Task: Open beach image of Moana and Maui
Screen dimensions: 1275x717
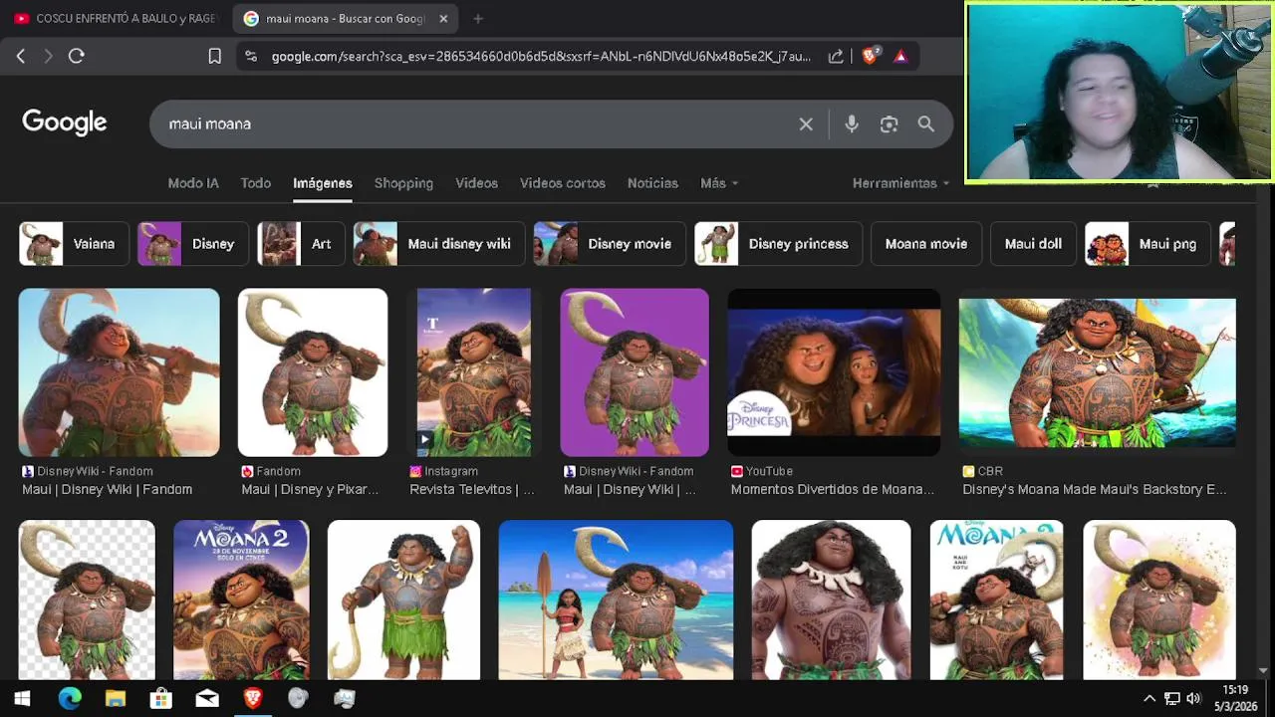Action: [x=616, y=600]
